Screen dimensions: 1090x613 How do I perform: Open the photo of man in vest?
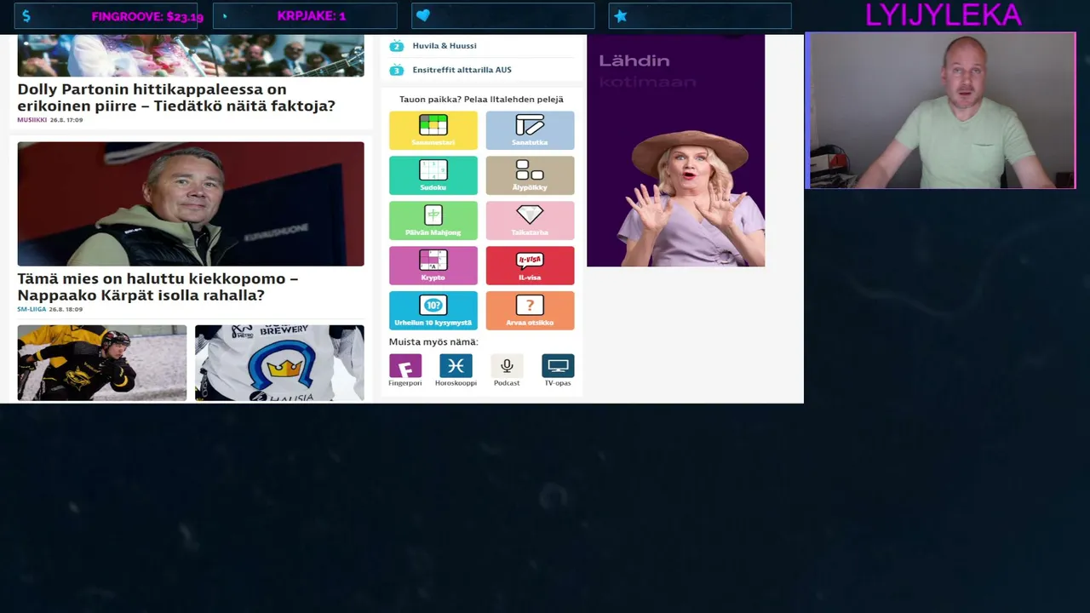191,203
